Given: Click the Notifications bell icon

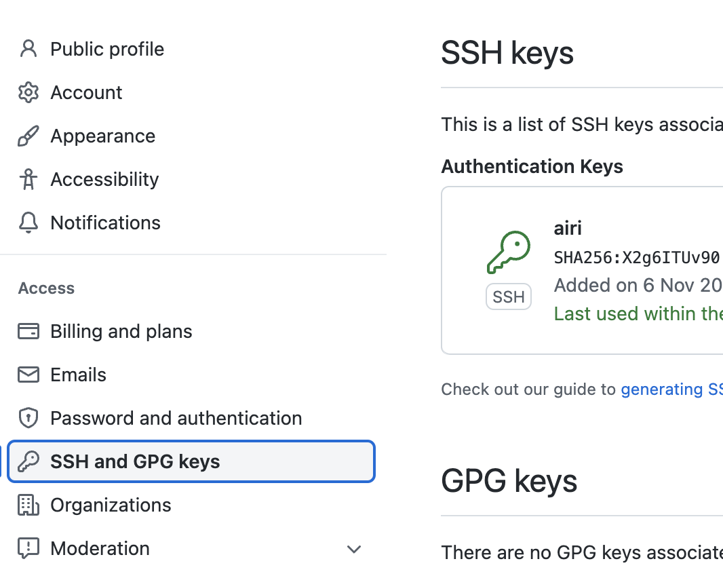Looking at the screenshot, I should (x=28, y=223).
